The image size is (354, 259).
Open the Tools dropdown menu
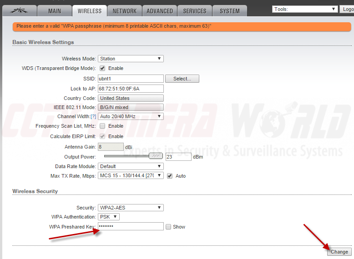(x=304, y=9)
